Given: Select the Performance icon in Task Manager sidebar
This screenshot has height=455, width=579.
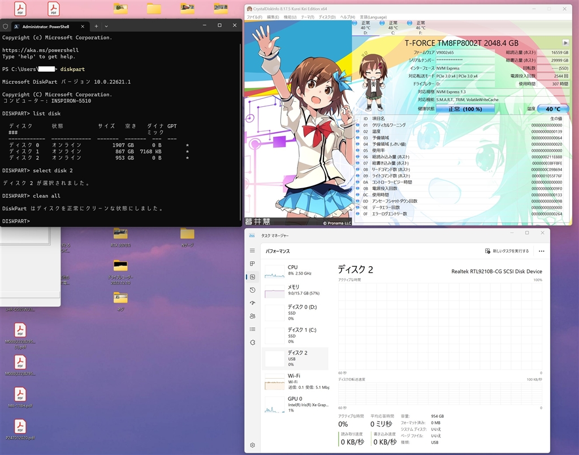Looking at the screenshot, I should [253, 277].
